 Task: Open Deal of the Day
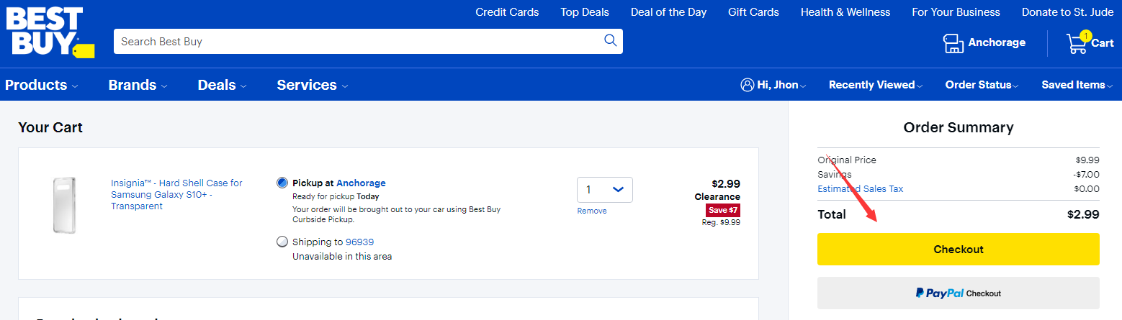coord(668,12)
